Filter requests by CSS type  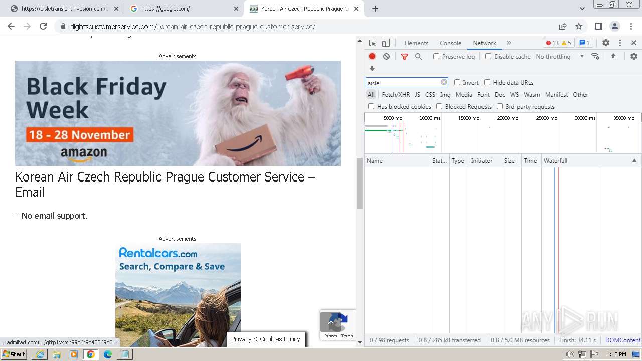[430, 94]
